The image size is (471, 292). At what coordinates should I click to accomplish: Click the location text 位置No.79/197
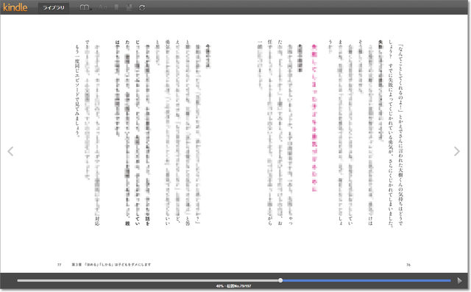(x=239, y=286)
